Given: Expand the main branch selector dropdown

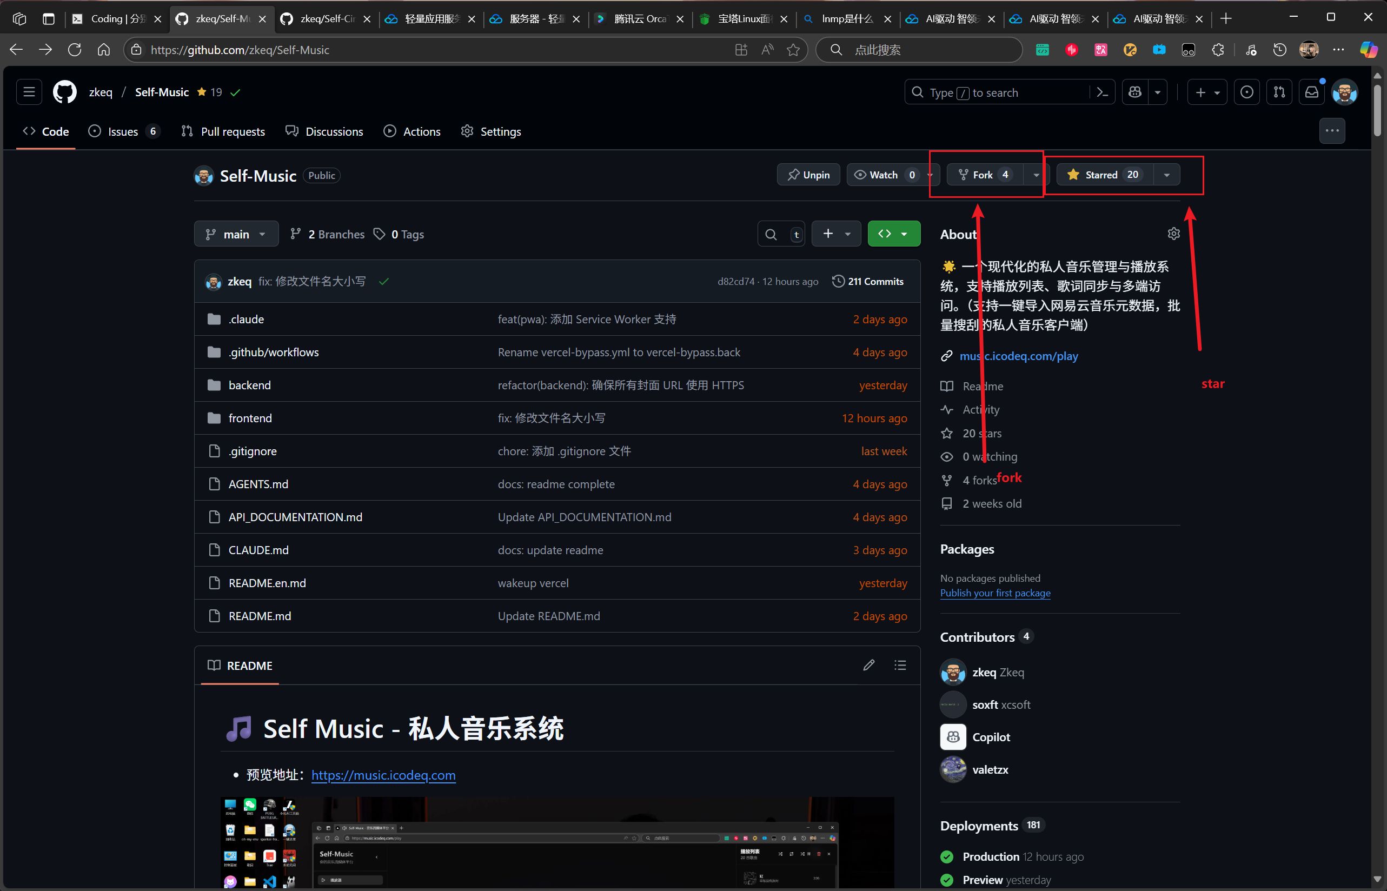Looking at the screenshot, I should (236, 234).
